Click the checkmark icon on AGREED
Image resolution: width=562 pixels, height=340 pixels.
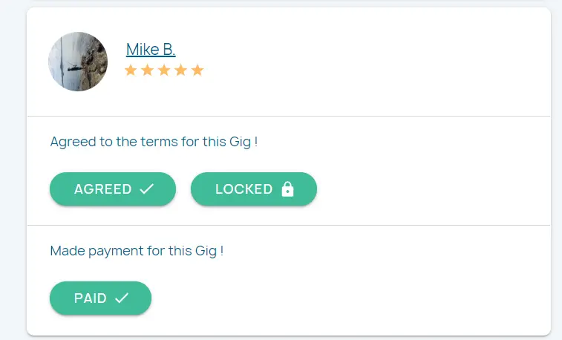(x=147, y=189)
